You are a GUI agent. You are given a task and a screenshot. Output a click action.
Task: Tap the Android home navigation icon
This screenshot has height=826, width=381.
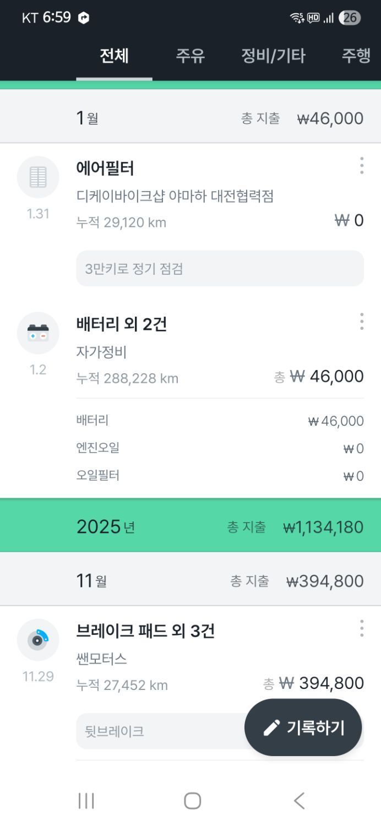tap(192, 801)
